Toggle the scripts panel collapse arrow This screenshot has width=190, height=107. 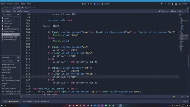click(x=22, y=97)
